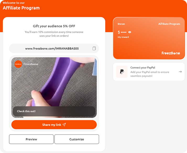Click the FreezBone logo on reward card
Screen dimensions: 187x153
click(x=171, y=53)
